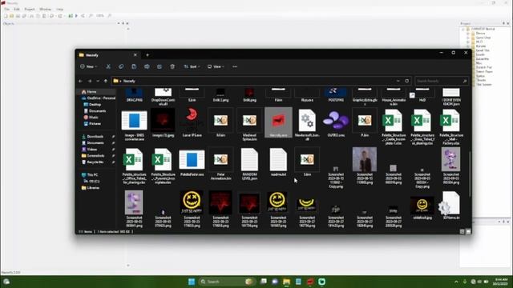Click the Share icon in Explorer toolbar
513x288 pixels.
tap(160, 66)
